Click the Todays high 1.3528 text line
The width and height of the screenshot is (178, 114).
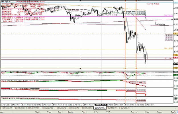pyautogui.click(x=13, y=10)
